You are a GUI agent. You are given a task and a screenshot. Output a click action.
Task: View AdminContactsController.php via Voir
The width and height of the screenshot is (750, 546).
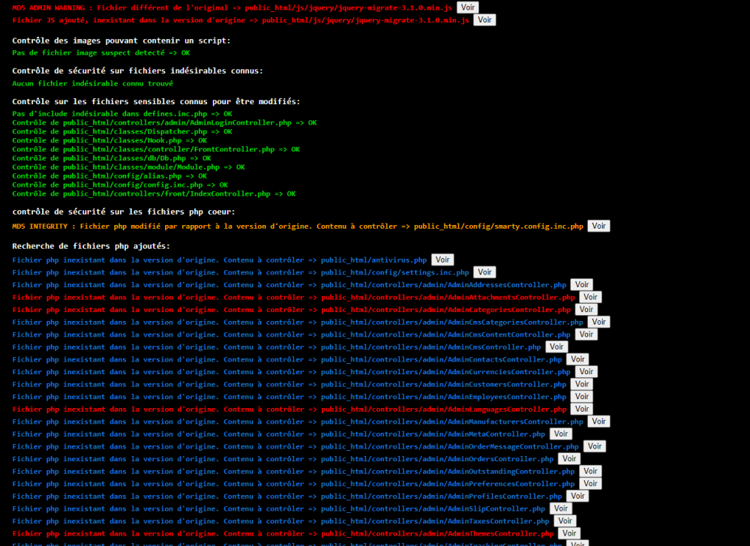click(x=577, y=359)
